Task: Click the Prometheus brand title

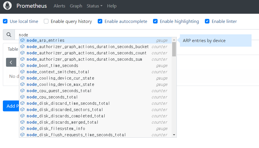Action: tap(32, 6)
